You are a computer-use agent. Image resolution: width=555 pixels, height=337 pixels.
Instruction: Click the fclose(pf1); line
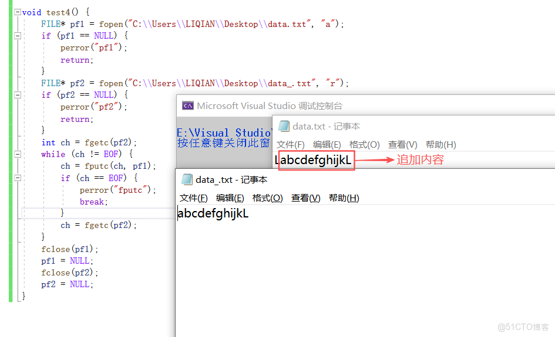pyautogui.click(x=70, y=249)
